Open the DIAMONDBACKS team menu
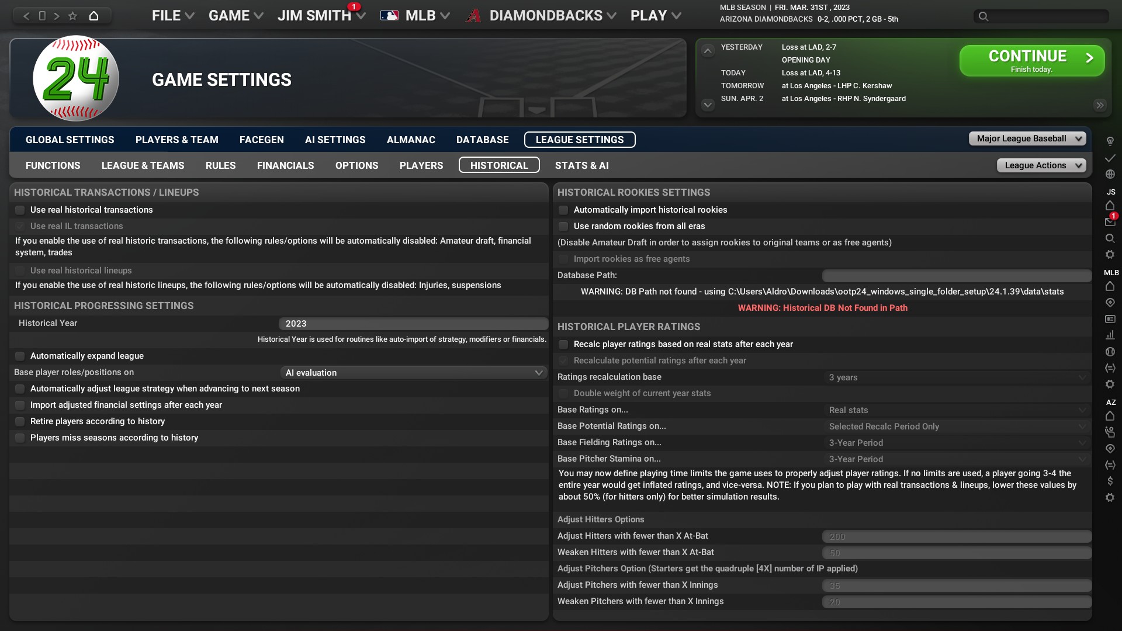Screen dimensions: 1122x631 click(541, 16)
